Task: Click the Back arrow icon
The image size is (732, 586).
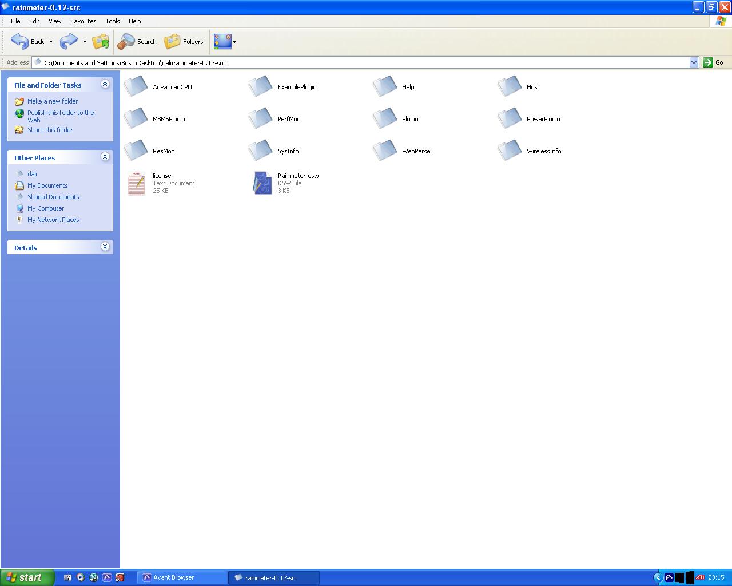Action: pos(19,41)
